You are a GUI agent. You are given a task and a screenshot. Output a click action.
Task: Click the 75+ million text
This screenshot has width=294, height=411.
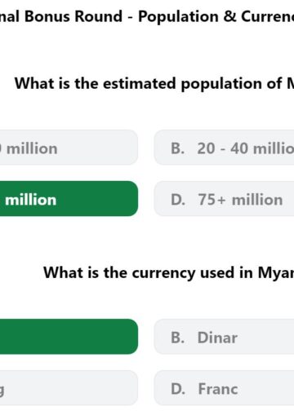coord(240,200)
